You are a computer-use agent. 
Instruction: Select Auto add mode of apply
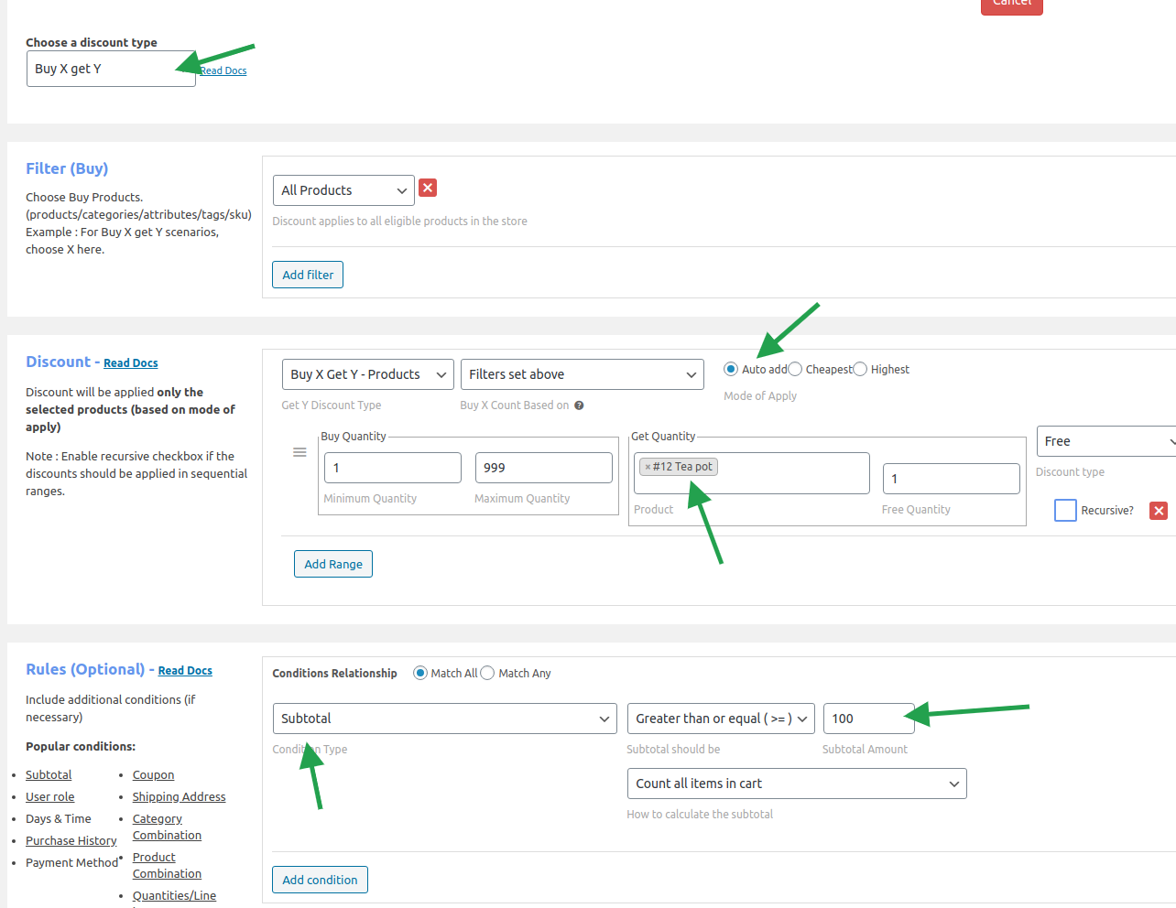click(731, 370)
